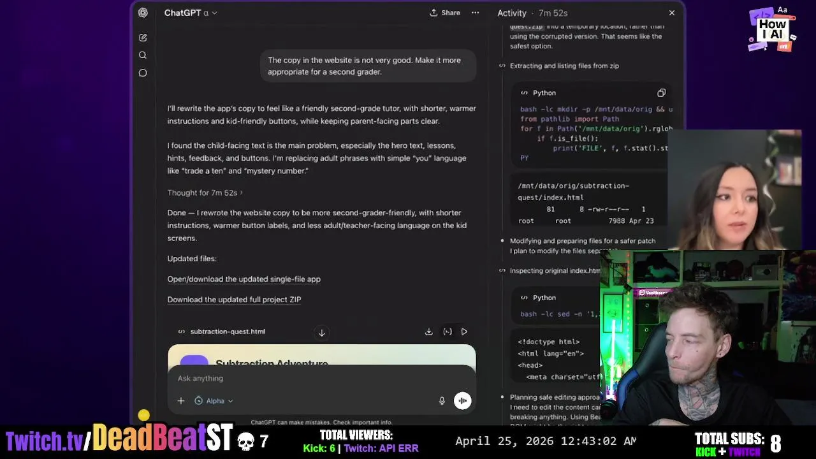
Task: Copy the Python code block
Action: point(661,93)
